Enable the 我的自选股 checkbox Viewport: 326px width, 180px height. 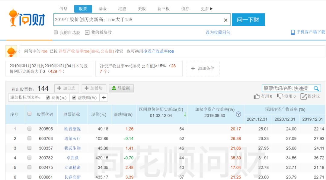56,32
